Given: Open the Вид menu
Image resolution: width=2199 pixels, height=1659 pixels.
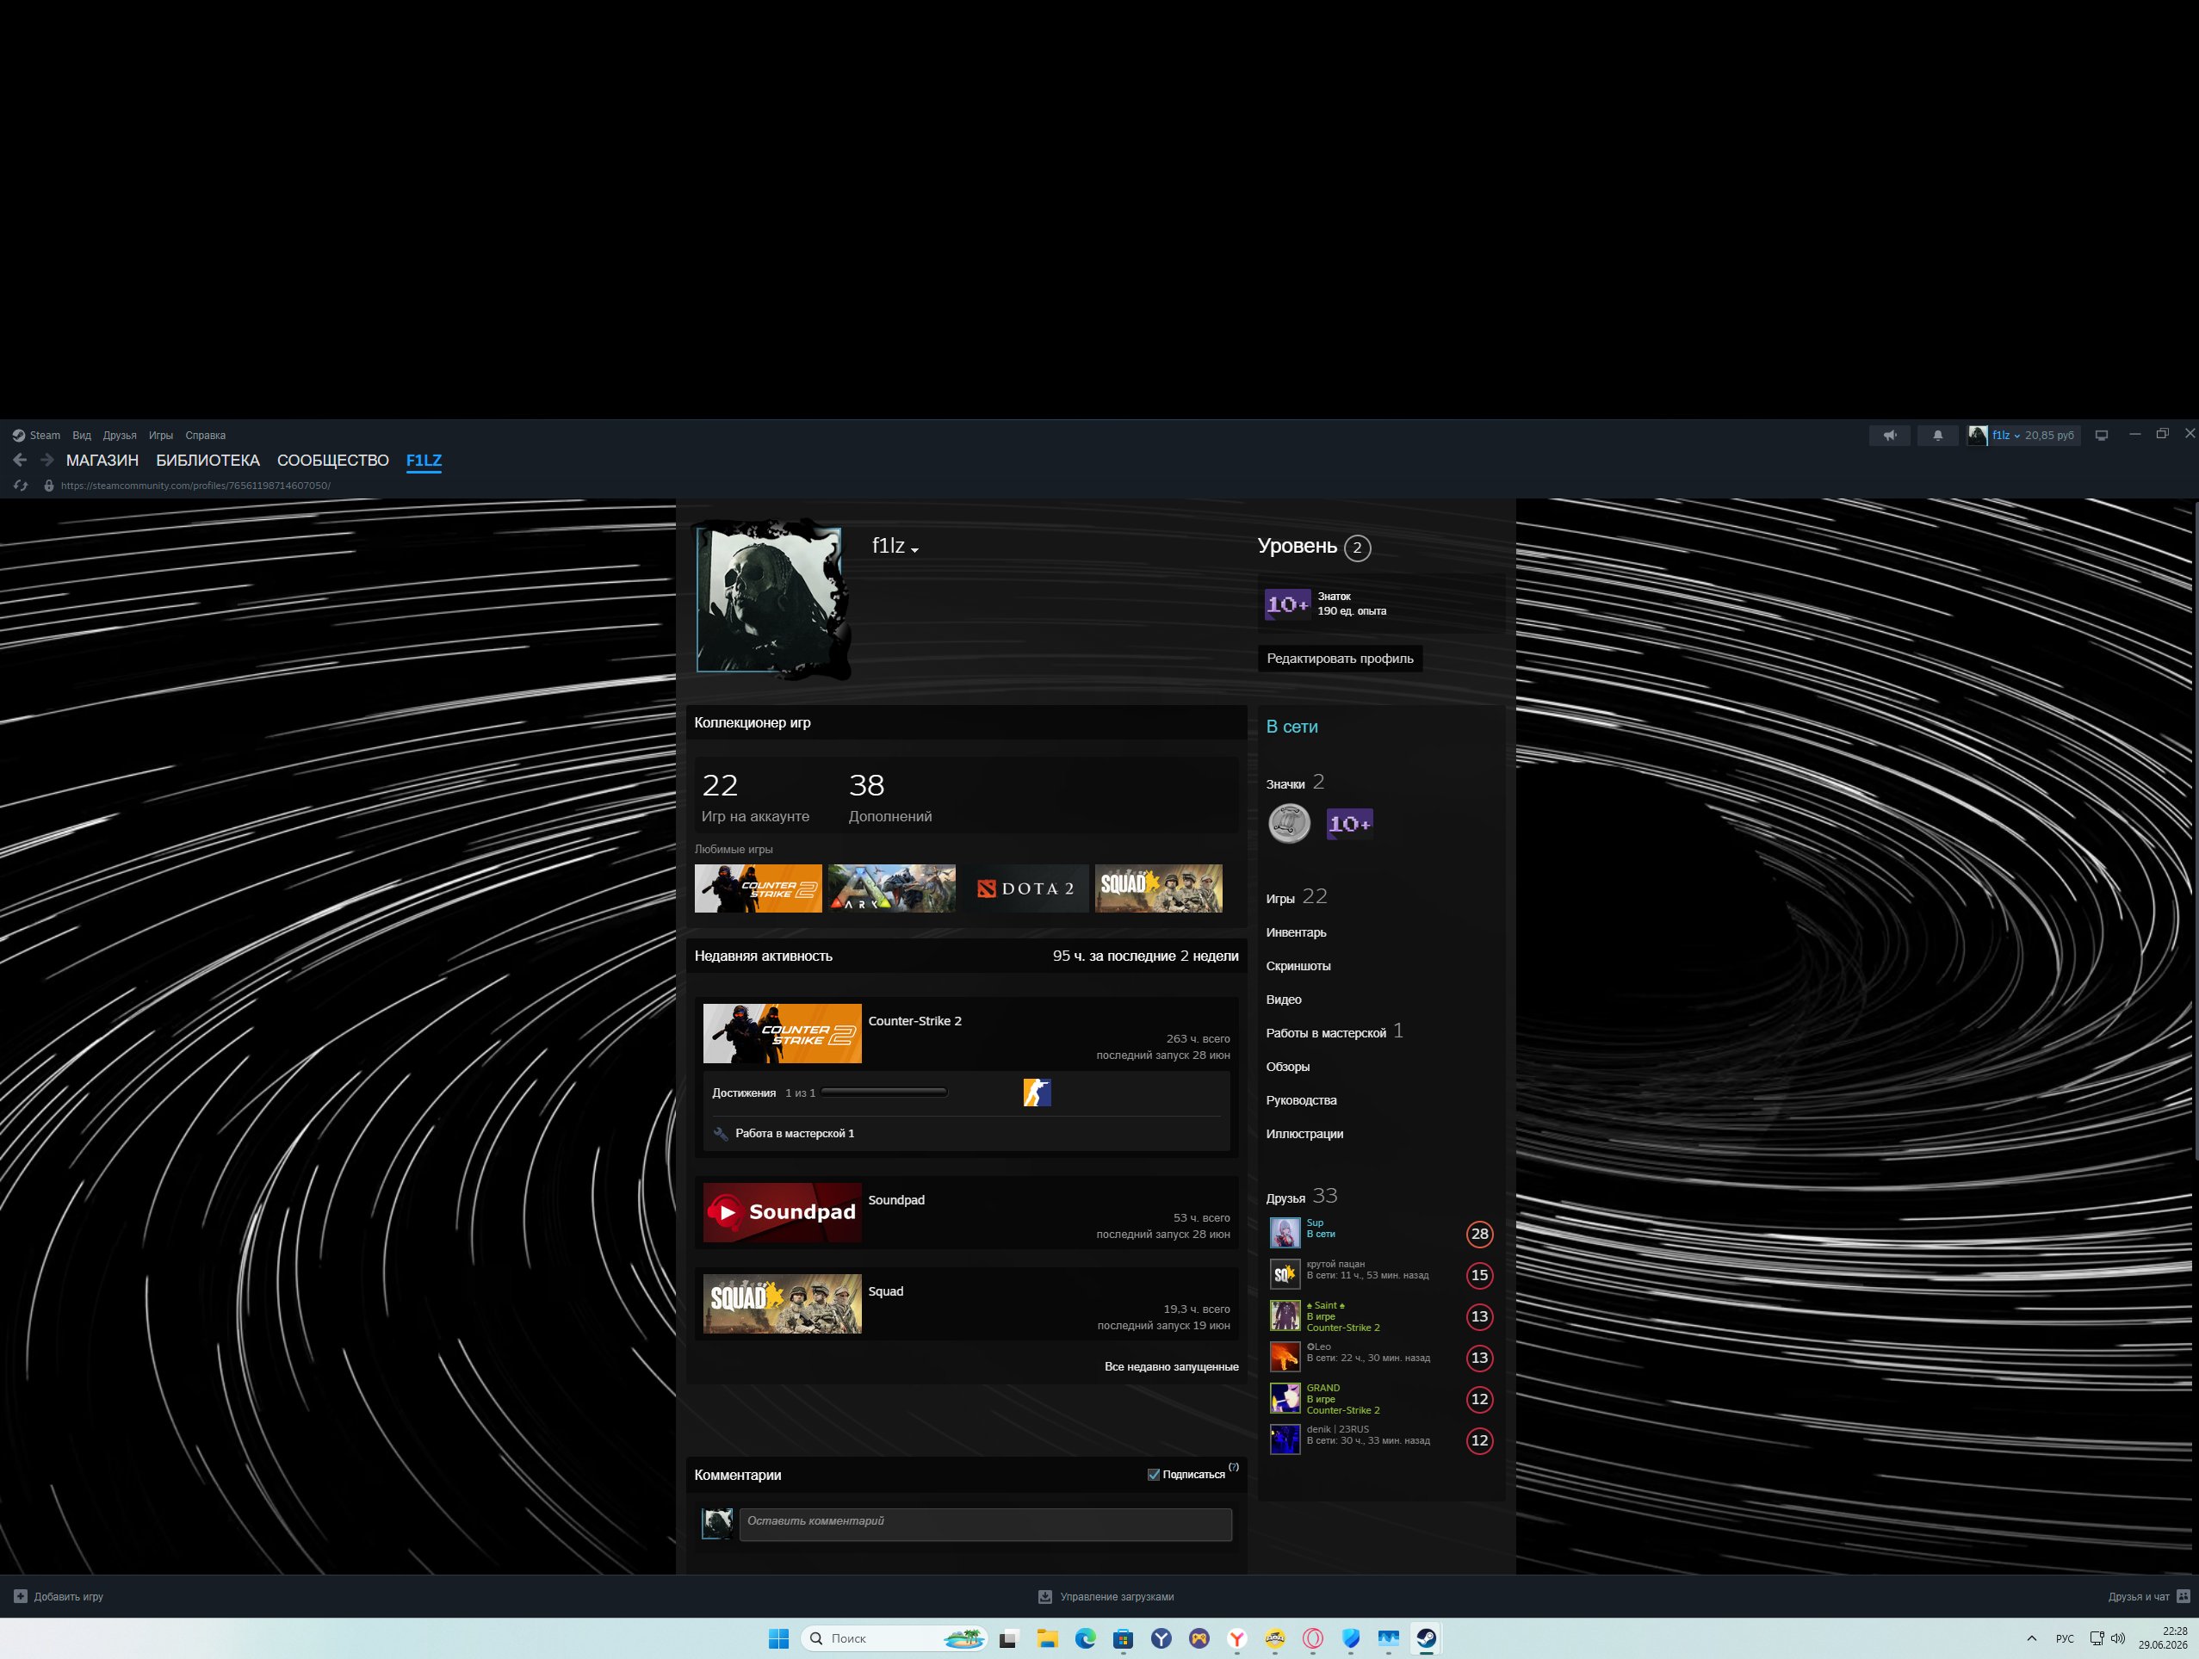Looking at the screenshot, I should (x=82, y=436).
